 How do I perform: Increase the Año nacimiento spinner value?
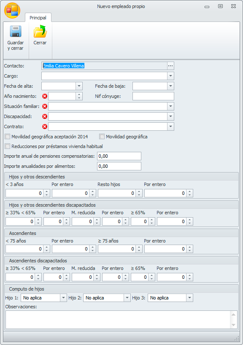coord(79,94)
